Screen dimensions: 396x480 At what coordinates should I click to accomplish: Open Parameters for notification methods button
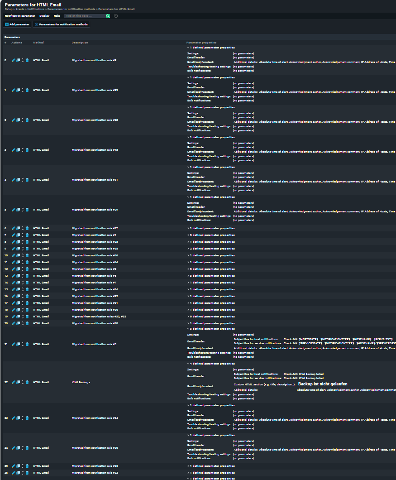coord(61,24)
